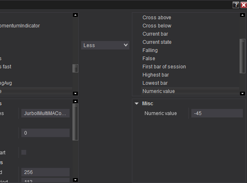Image resolution: width=247 pixels, height=183 pixels.
Task: Choose Current state option
Action: click(x=157, y=42)
